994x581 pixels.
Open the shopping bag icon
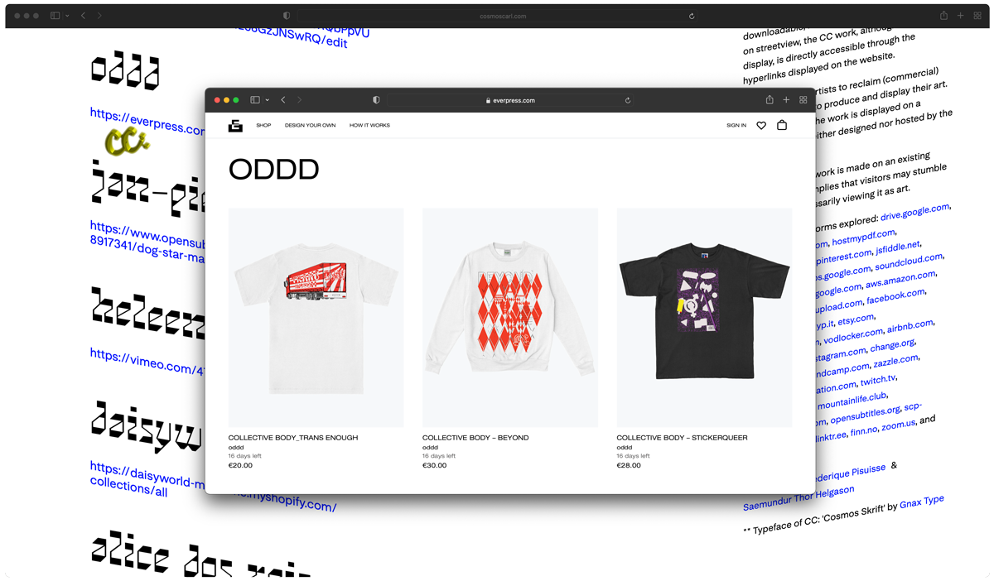pos(781,125)
